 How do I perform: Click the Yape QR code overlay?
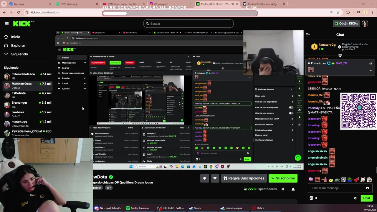click(x=358, y=111)
